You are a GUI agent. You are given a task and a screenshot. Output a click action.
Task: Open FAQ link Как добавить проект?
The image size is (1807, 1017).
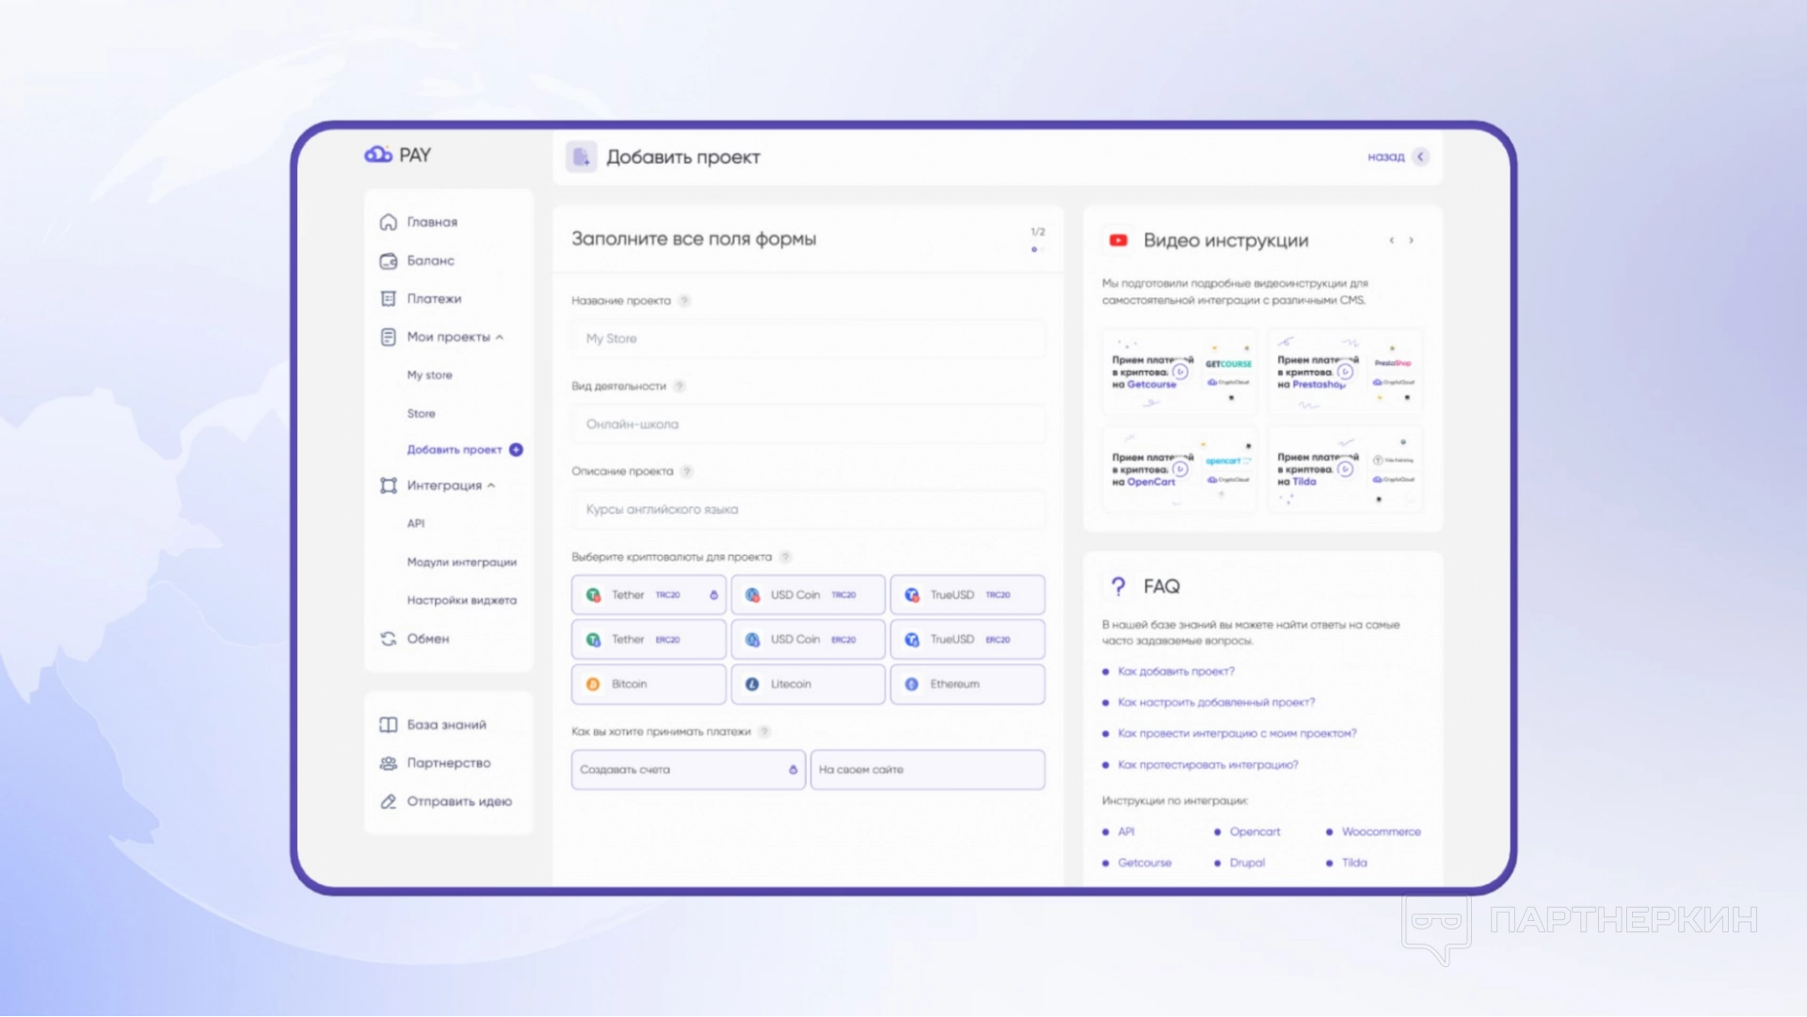(1175, 672)
